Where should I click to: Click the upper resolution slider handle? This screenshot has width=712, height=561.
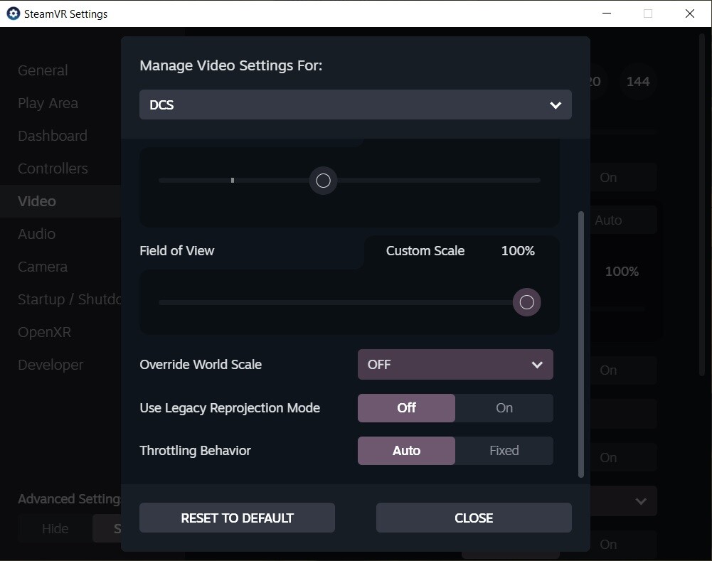click(324, 181)
